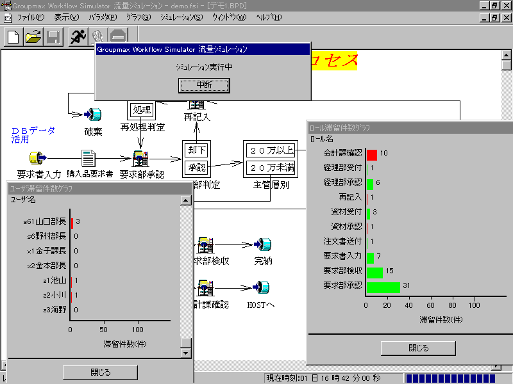
Task: Click the s61山口部長 user label
Action: [45, 221]
